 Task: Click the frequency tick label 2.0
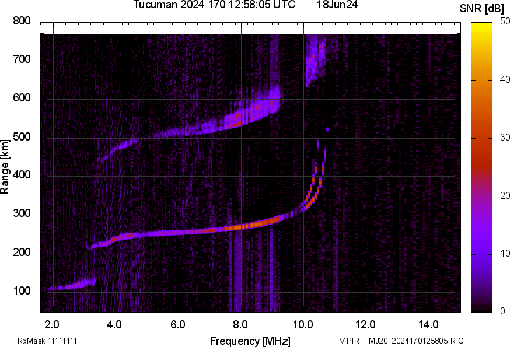52,324
